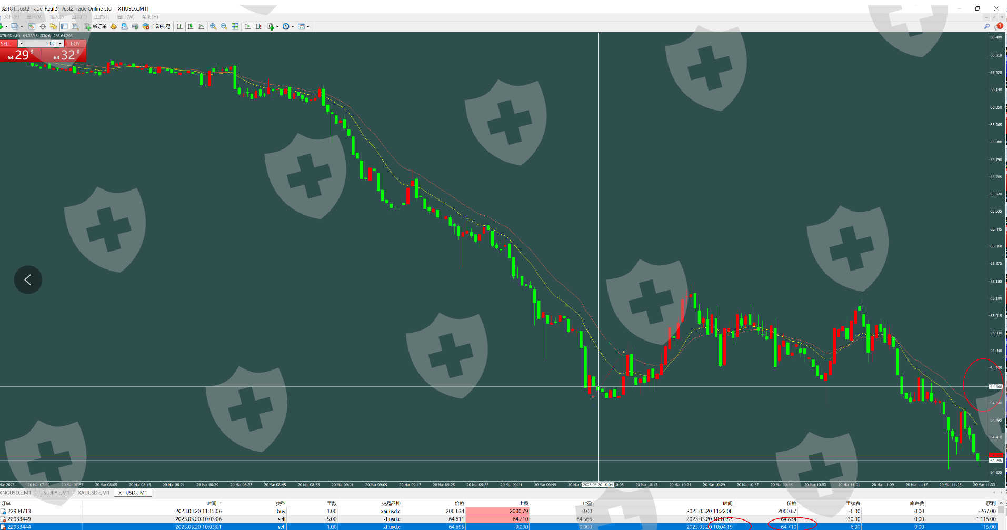Expand the periods dropdown arrow
Image resolution: width=1007 pixels, height=530 pixels.
[x=292, y=26]
